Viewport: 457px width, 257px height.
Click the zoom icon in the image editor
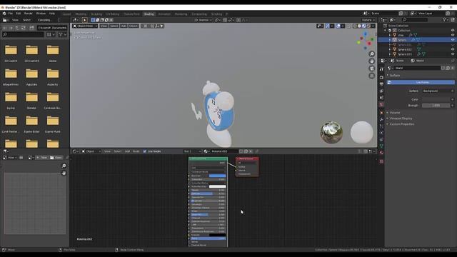pos(64,166)
